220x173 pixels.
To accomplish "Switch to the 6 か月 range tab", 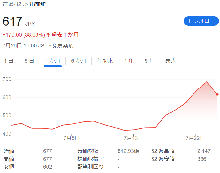I will click(78, 61).
